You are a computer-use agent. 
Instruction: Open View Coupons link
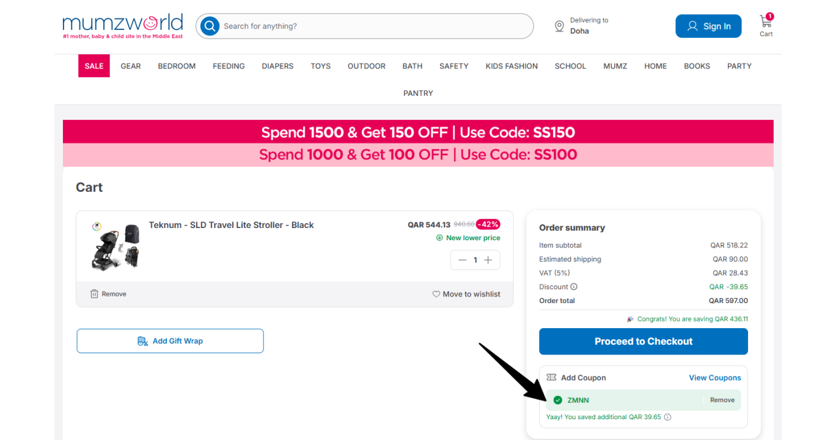715,378
